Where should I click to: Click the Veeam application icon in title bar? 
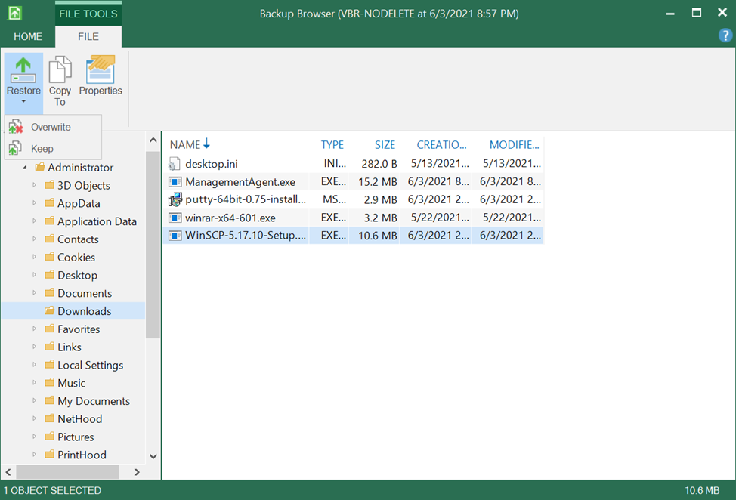[x=15, y=14]
